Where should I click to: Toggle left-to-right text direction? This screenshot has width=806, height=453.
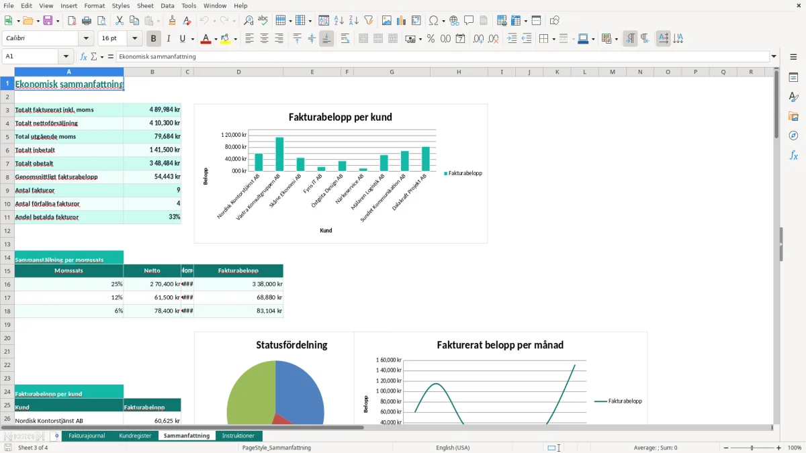630,39
